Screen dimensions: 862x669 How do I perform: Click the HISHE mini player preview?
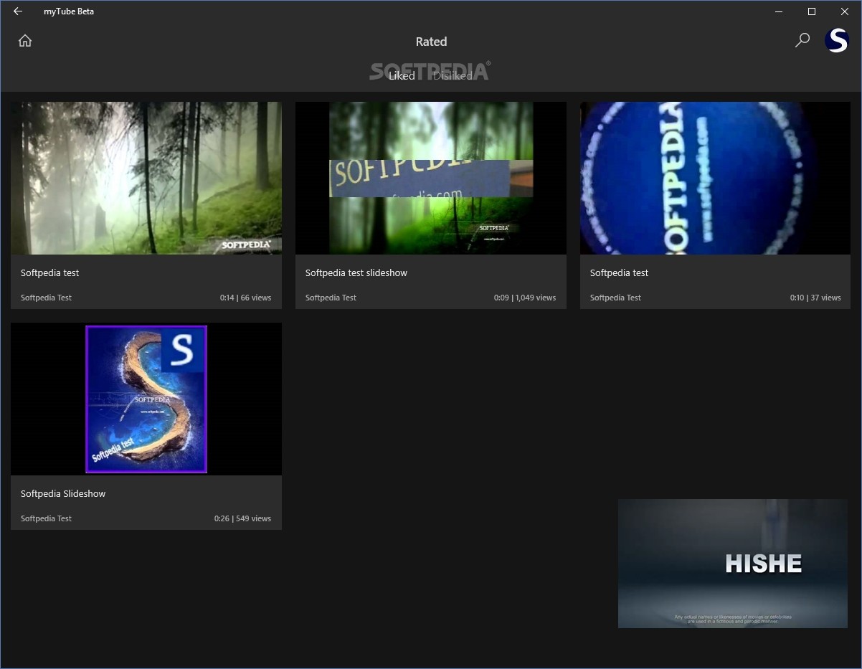(732, 564)
